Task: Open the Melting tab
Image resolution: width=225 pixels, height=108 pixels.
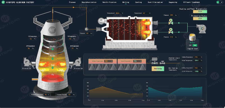Action: tap(126, 2)
